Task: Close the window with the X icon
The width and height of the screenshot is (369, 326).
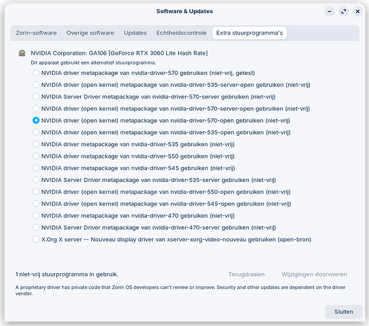Action: pos(357,11)
